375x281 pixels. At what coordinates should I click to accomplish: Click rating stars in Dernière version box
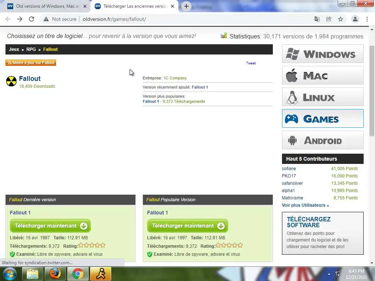pos(92,246)
